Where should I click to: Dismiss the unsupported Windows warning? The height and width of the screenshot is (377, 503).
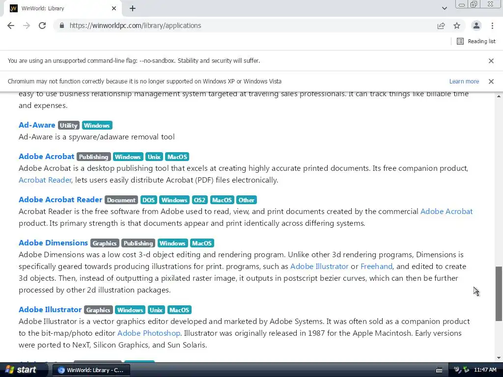coord(491,81)
